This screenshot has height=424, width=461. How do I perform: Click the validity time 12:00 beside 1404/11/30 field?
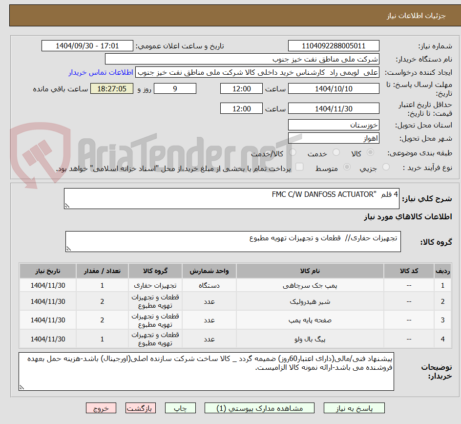coord(241,108)
